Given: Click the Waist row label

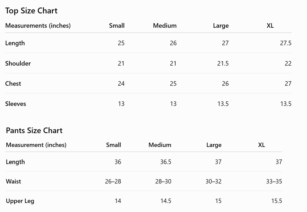Looking at the screenshot, I should tap(14, 182).
